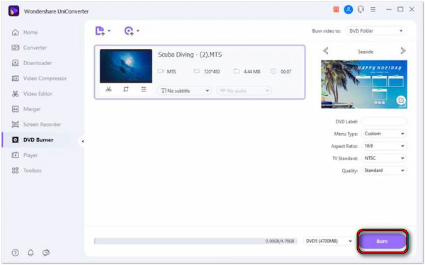
Task: Open the Converter section
Action: (x=30, y=47)
